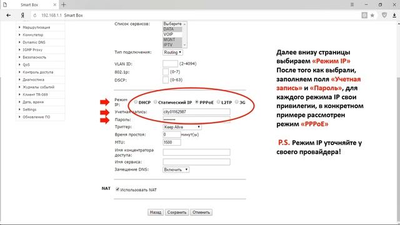Reload the page via refresh icon
400x225 pixels.
(35, 16)
